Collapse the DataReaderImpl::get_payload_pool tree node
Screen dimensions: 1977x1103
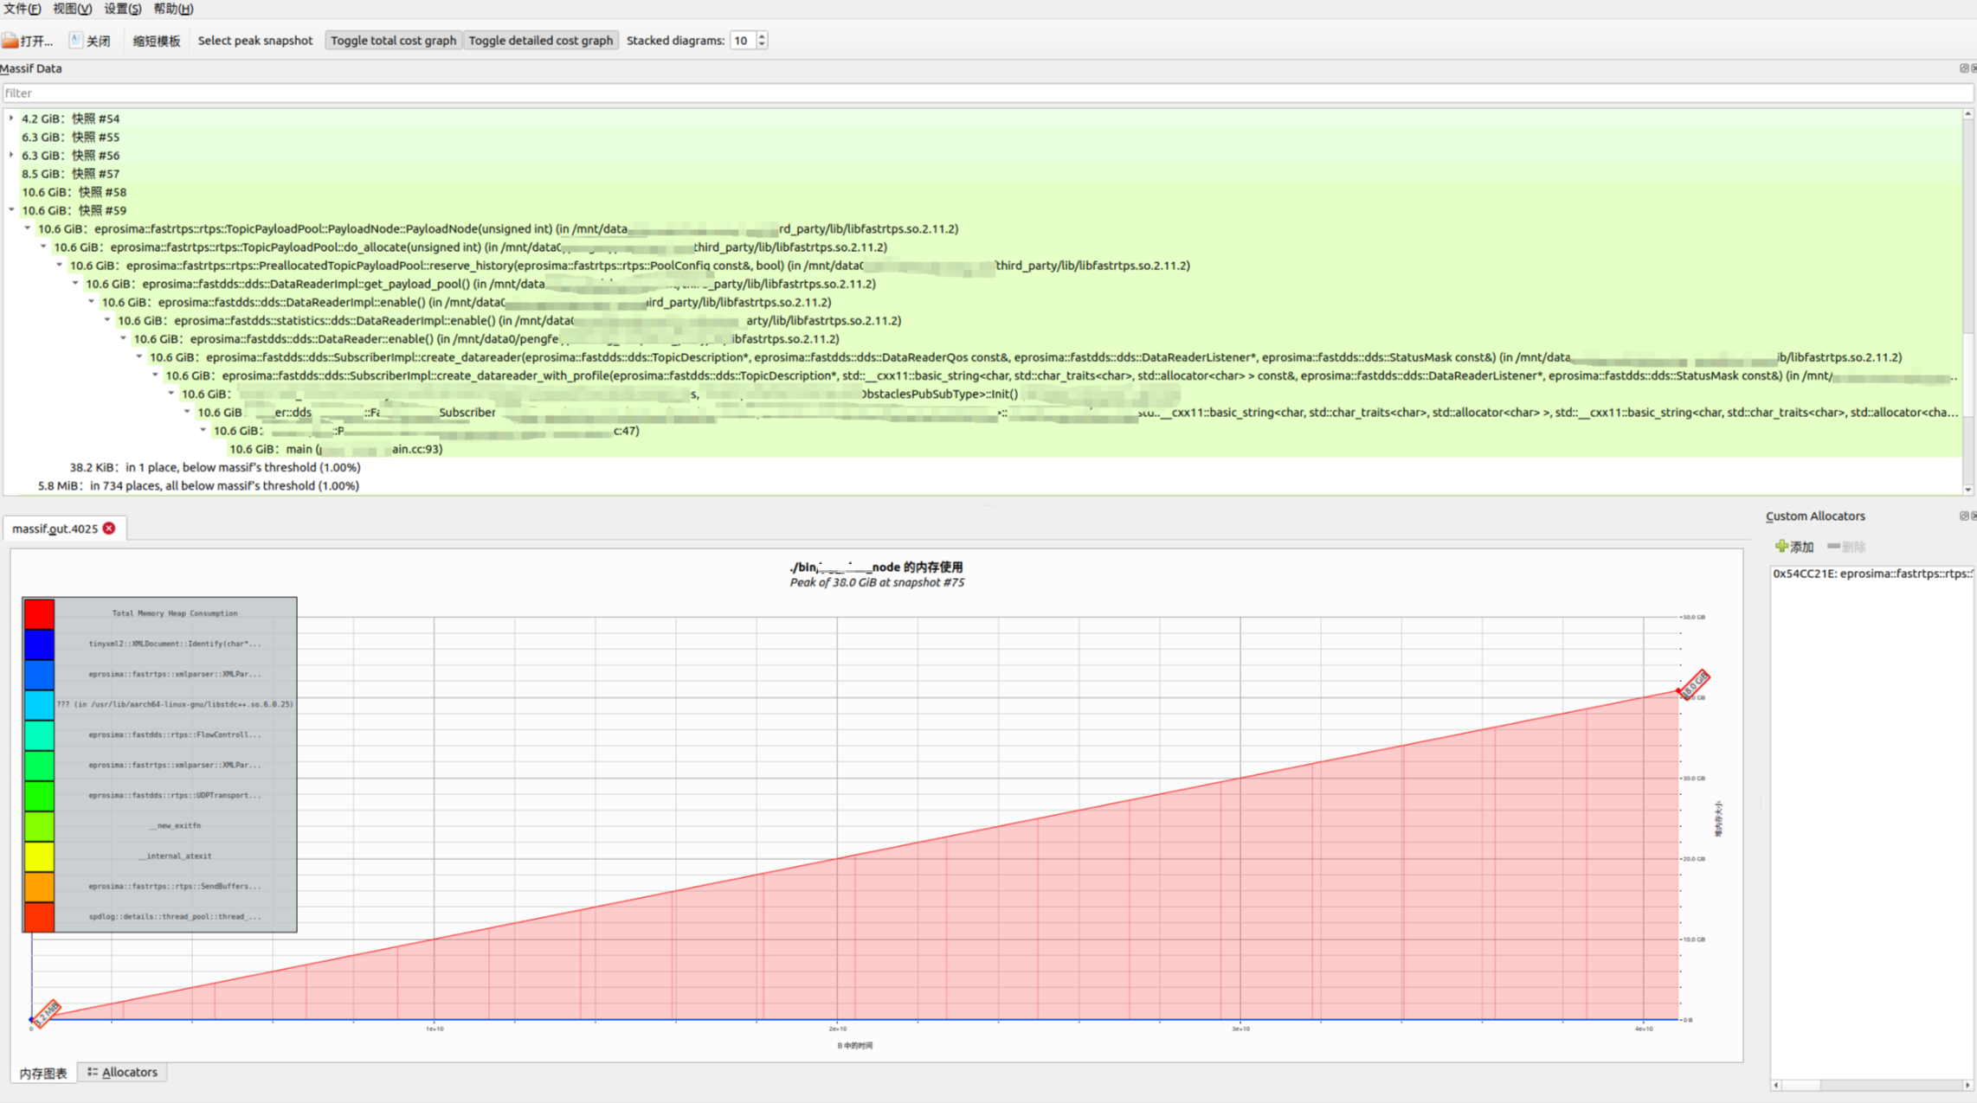point(75,284)
